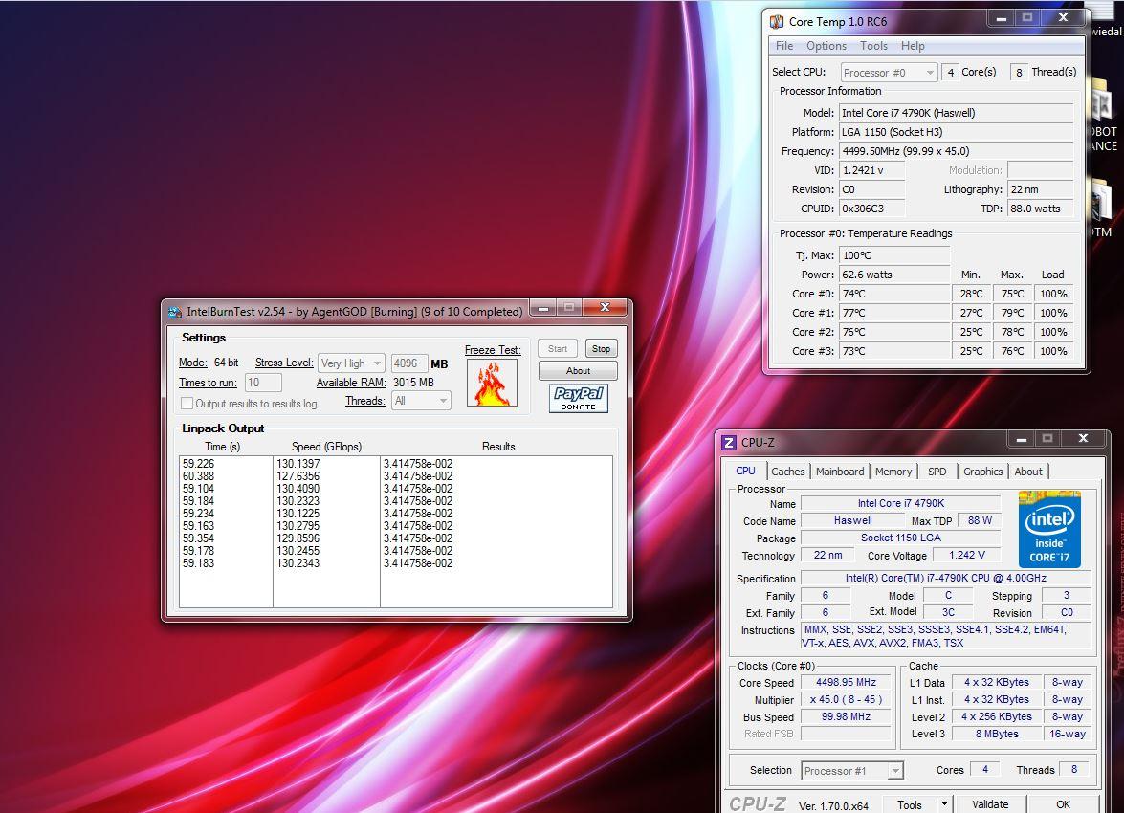Click the VID 1.2421 v value

coord(871,170)
